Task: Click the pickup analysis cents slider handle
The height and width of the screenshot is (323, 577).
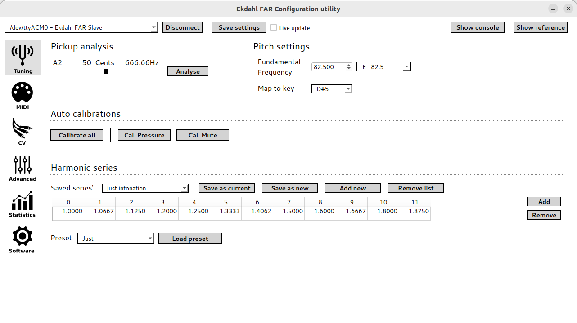Action: pos(106,71)
